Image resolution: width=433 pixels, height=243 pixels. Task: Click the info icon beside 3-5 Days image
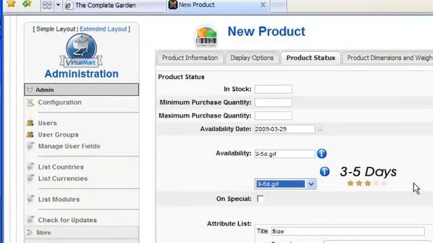tap(325, 171)
